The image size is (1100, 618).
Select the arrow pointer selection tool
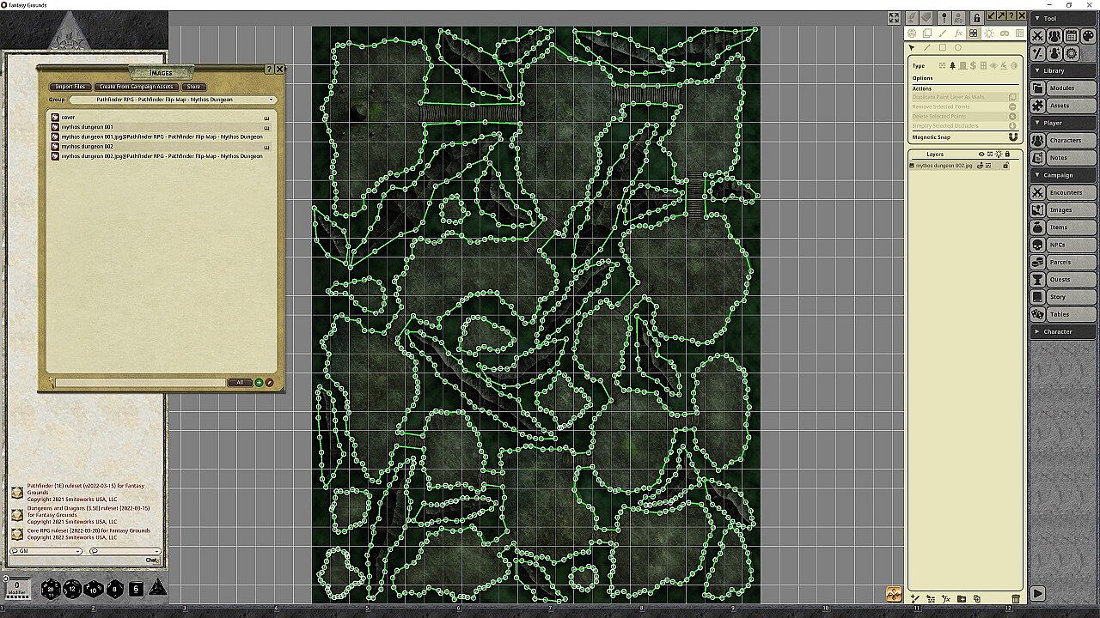click(x=912, y=48)
